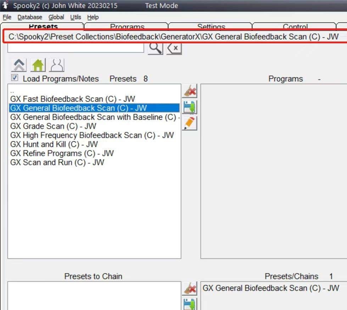Screen dimensions: 347x310
Task: Select GX General Biofeedback Scan with Baseline preset
Action: [95, 117]
